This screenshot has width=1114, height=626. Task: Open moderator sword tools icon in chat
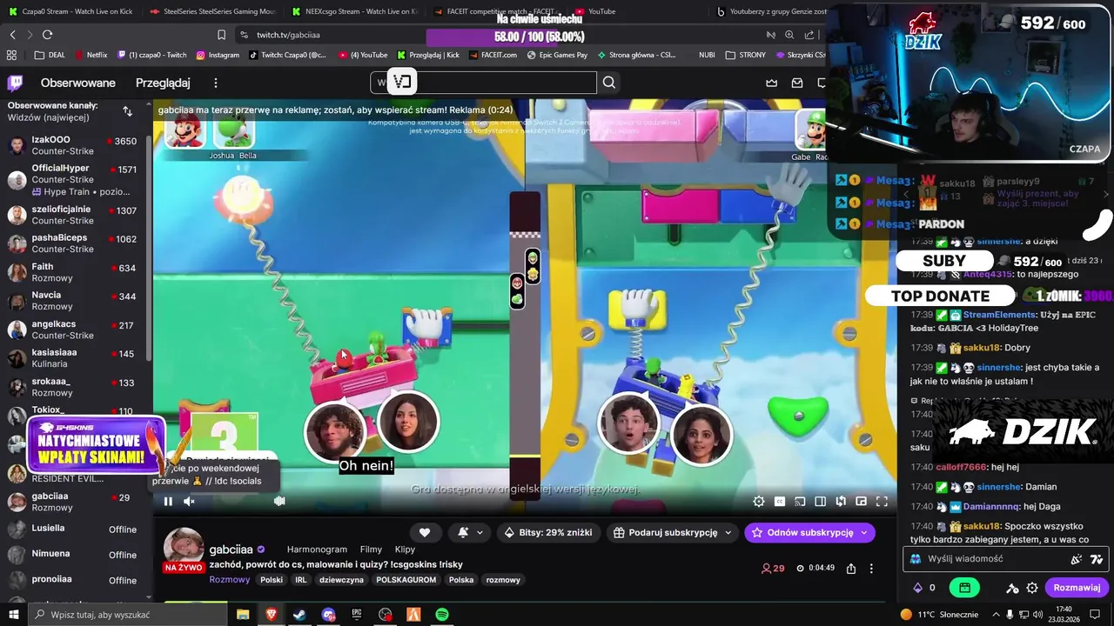click(1012, 588)
